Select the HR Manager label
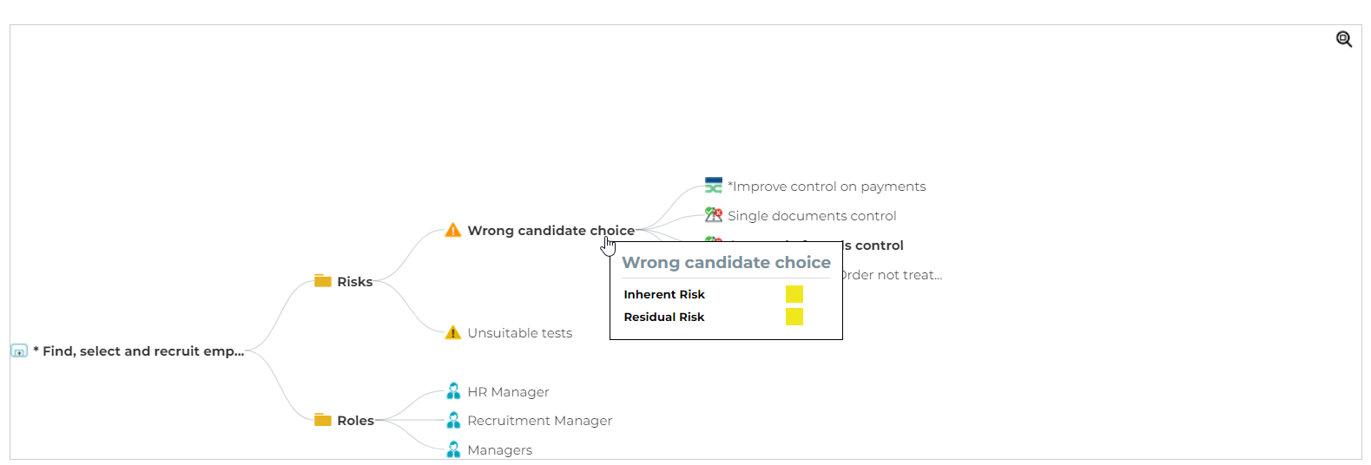Image resolution: width=1371 pixels, height=465 pixels. (508, 392)
